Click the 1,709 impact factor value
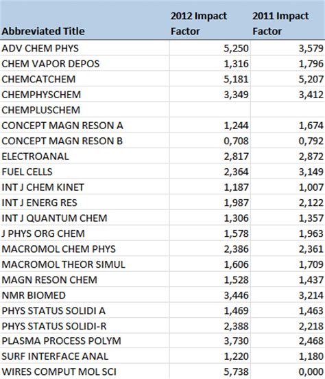Viewport: 325px width, 379px height. pos(311,265)
